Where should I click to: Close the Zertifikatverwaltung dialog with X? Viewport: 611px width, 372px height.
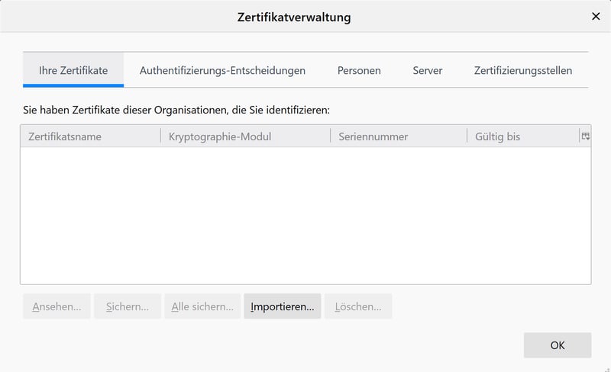pyautogui.click(x=596, y=17)
